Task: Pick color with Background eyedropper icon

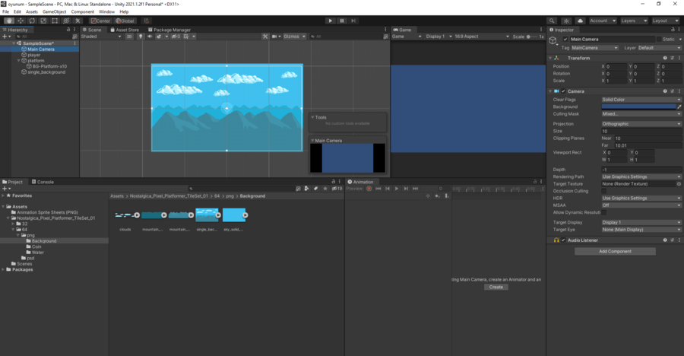Action: [679, 107]
